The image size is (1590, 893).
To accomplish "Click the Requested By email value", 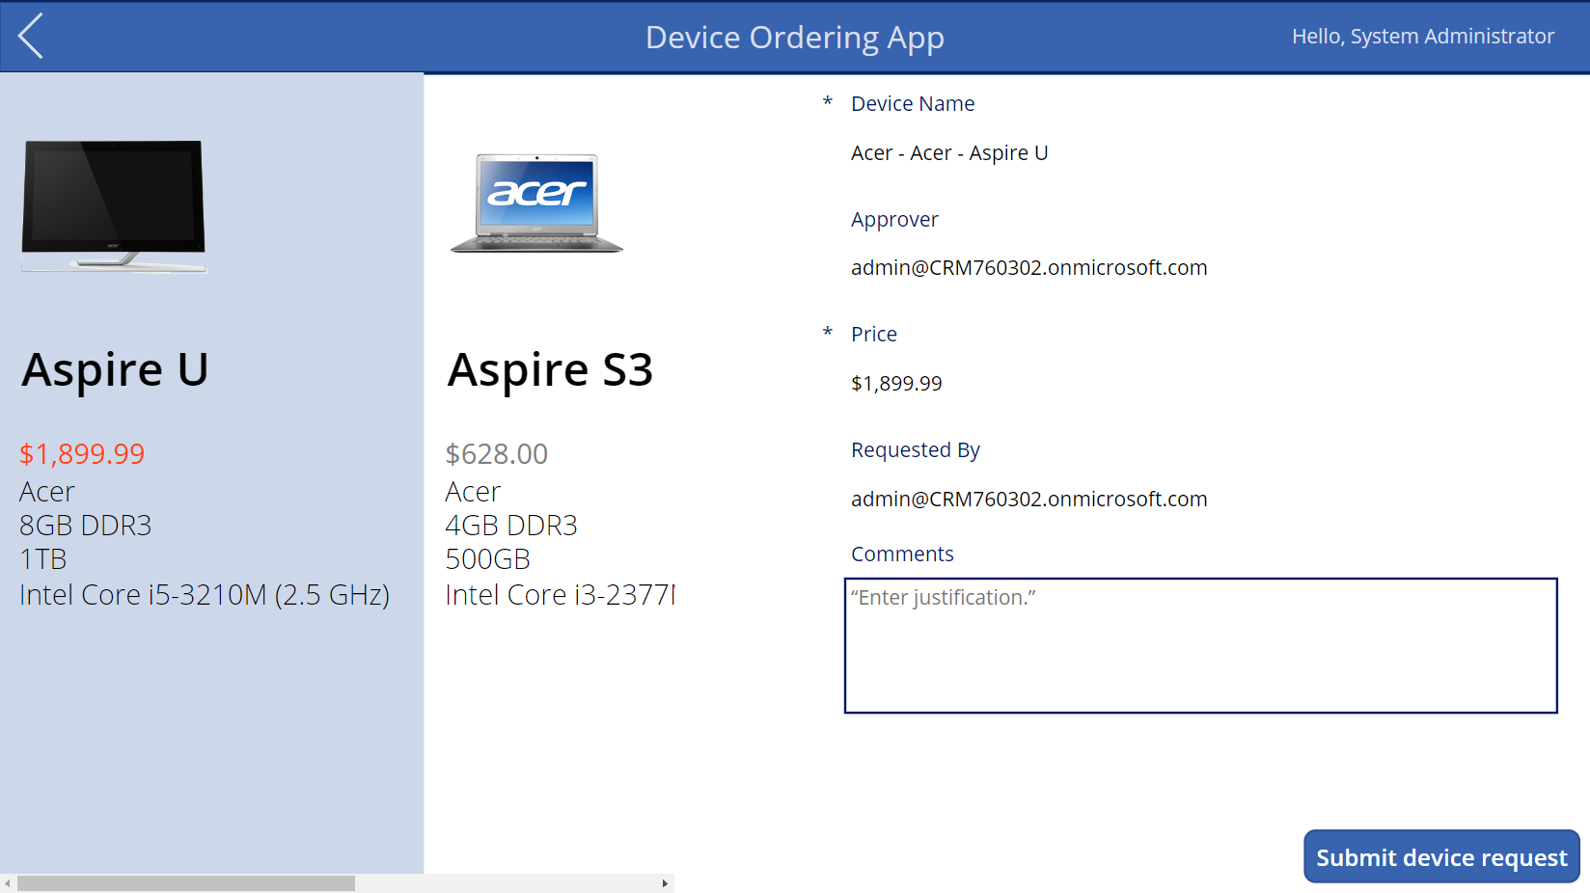I will pyautogui.click(x=1028, y=499).
